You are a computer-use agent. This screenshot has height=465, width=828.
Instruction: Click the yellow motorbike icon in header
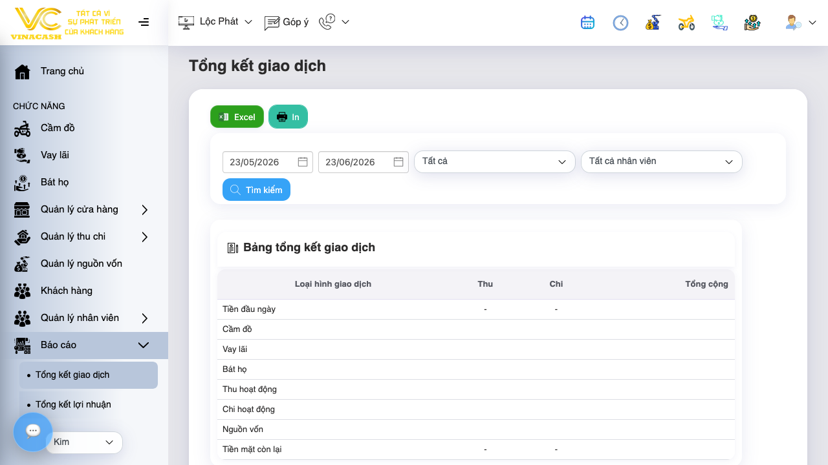(686, 23)
